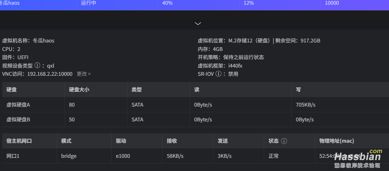This screenshot has width=389, height=171.
Task: Click the 类型 column header
Action: click(136, 90)
